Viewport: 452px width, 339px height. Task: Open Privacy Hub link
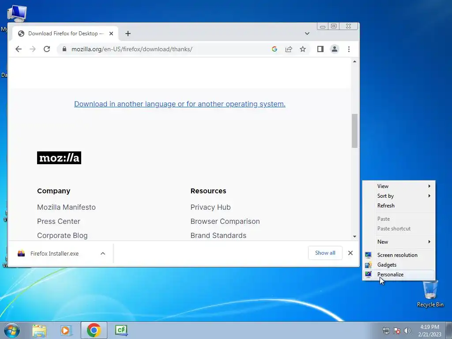(x=211, y=207)
